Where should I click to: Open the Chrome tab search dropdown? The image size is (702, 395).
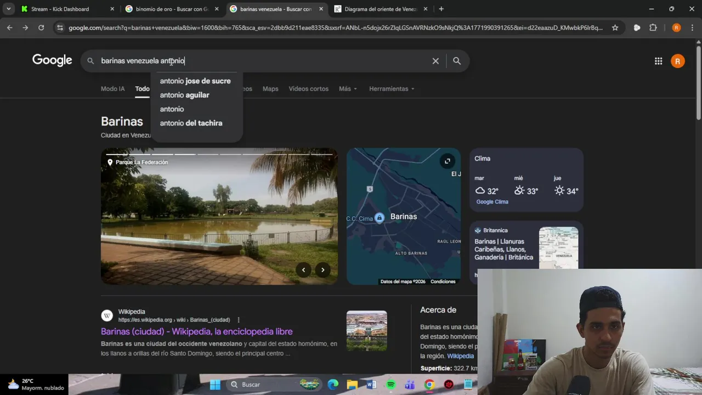(x=9, y=9)
